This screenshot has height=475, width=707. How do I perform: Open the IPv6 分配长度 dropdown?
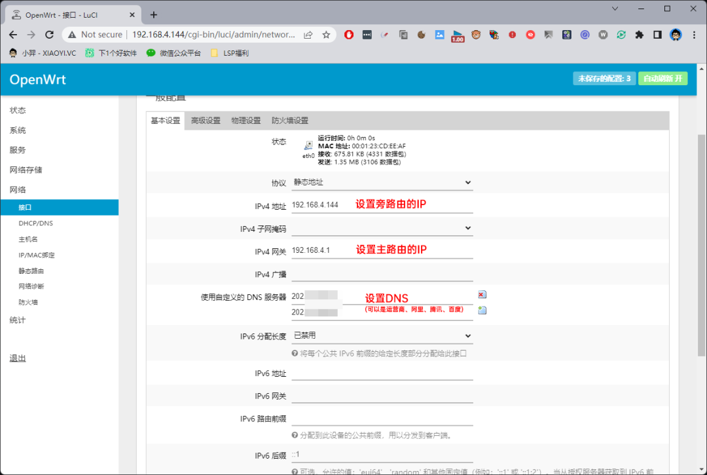382,335
